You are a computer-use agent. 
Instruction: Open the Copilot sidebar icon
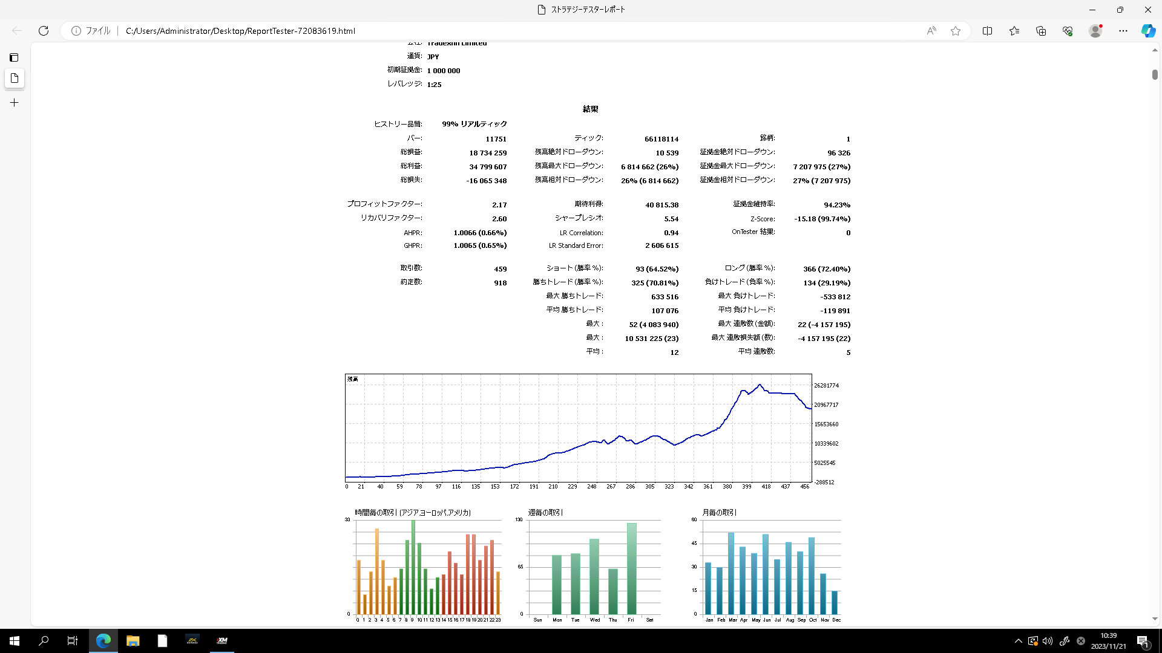[x=1148, y=31]
